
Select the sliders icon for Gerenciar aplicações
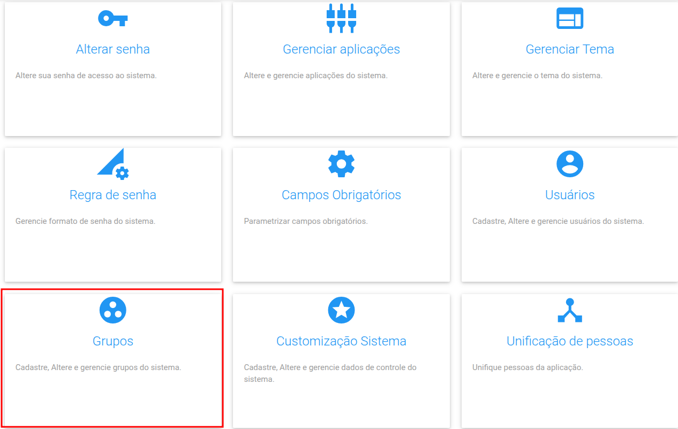[341, 18]
